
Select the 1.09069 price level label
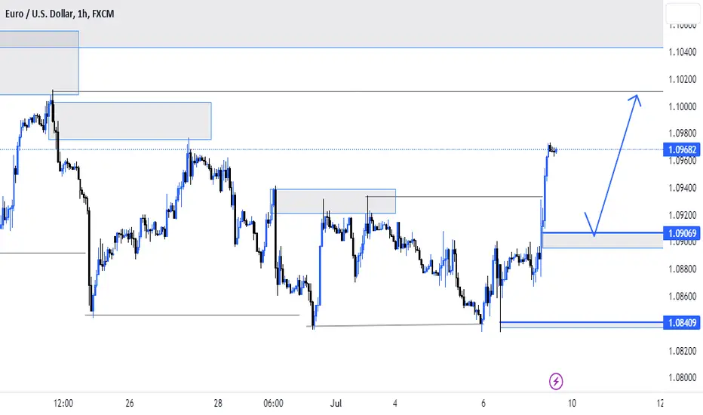681,233
